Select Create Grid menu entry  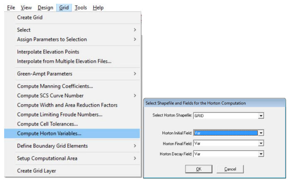tap(30, 17)
